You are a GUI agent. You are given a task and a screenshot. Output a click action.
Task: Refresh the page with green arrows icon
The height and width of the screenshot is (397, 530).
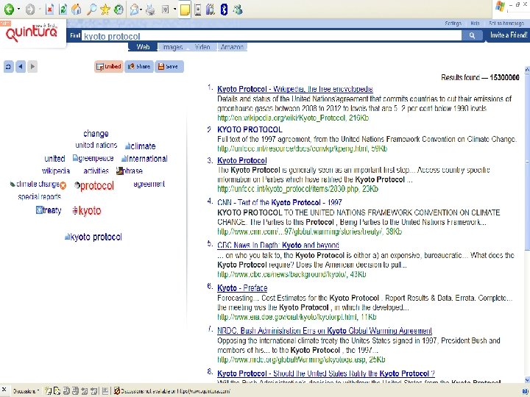coord(63,10)
